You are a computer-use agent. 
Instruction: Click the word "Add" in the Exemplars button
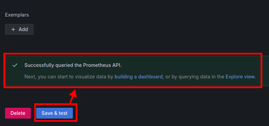point(23,29)
